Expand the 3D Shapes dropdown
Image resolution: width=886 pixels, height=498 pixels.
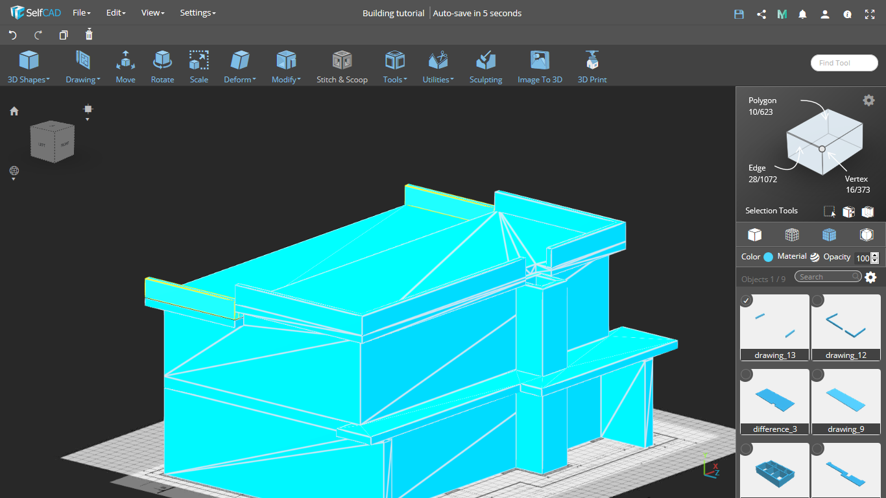pyautogui.click(x=29, y=67)
